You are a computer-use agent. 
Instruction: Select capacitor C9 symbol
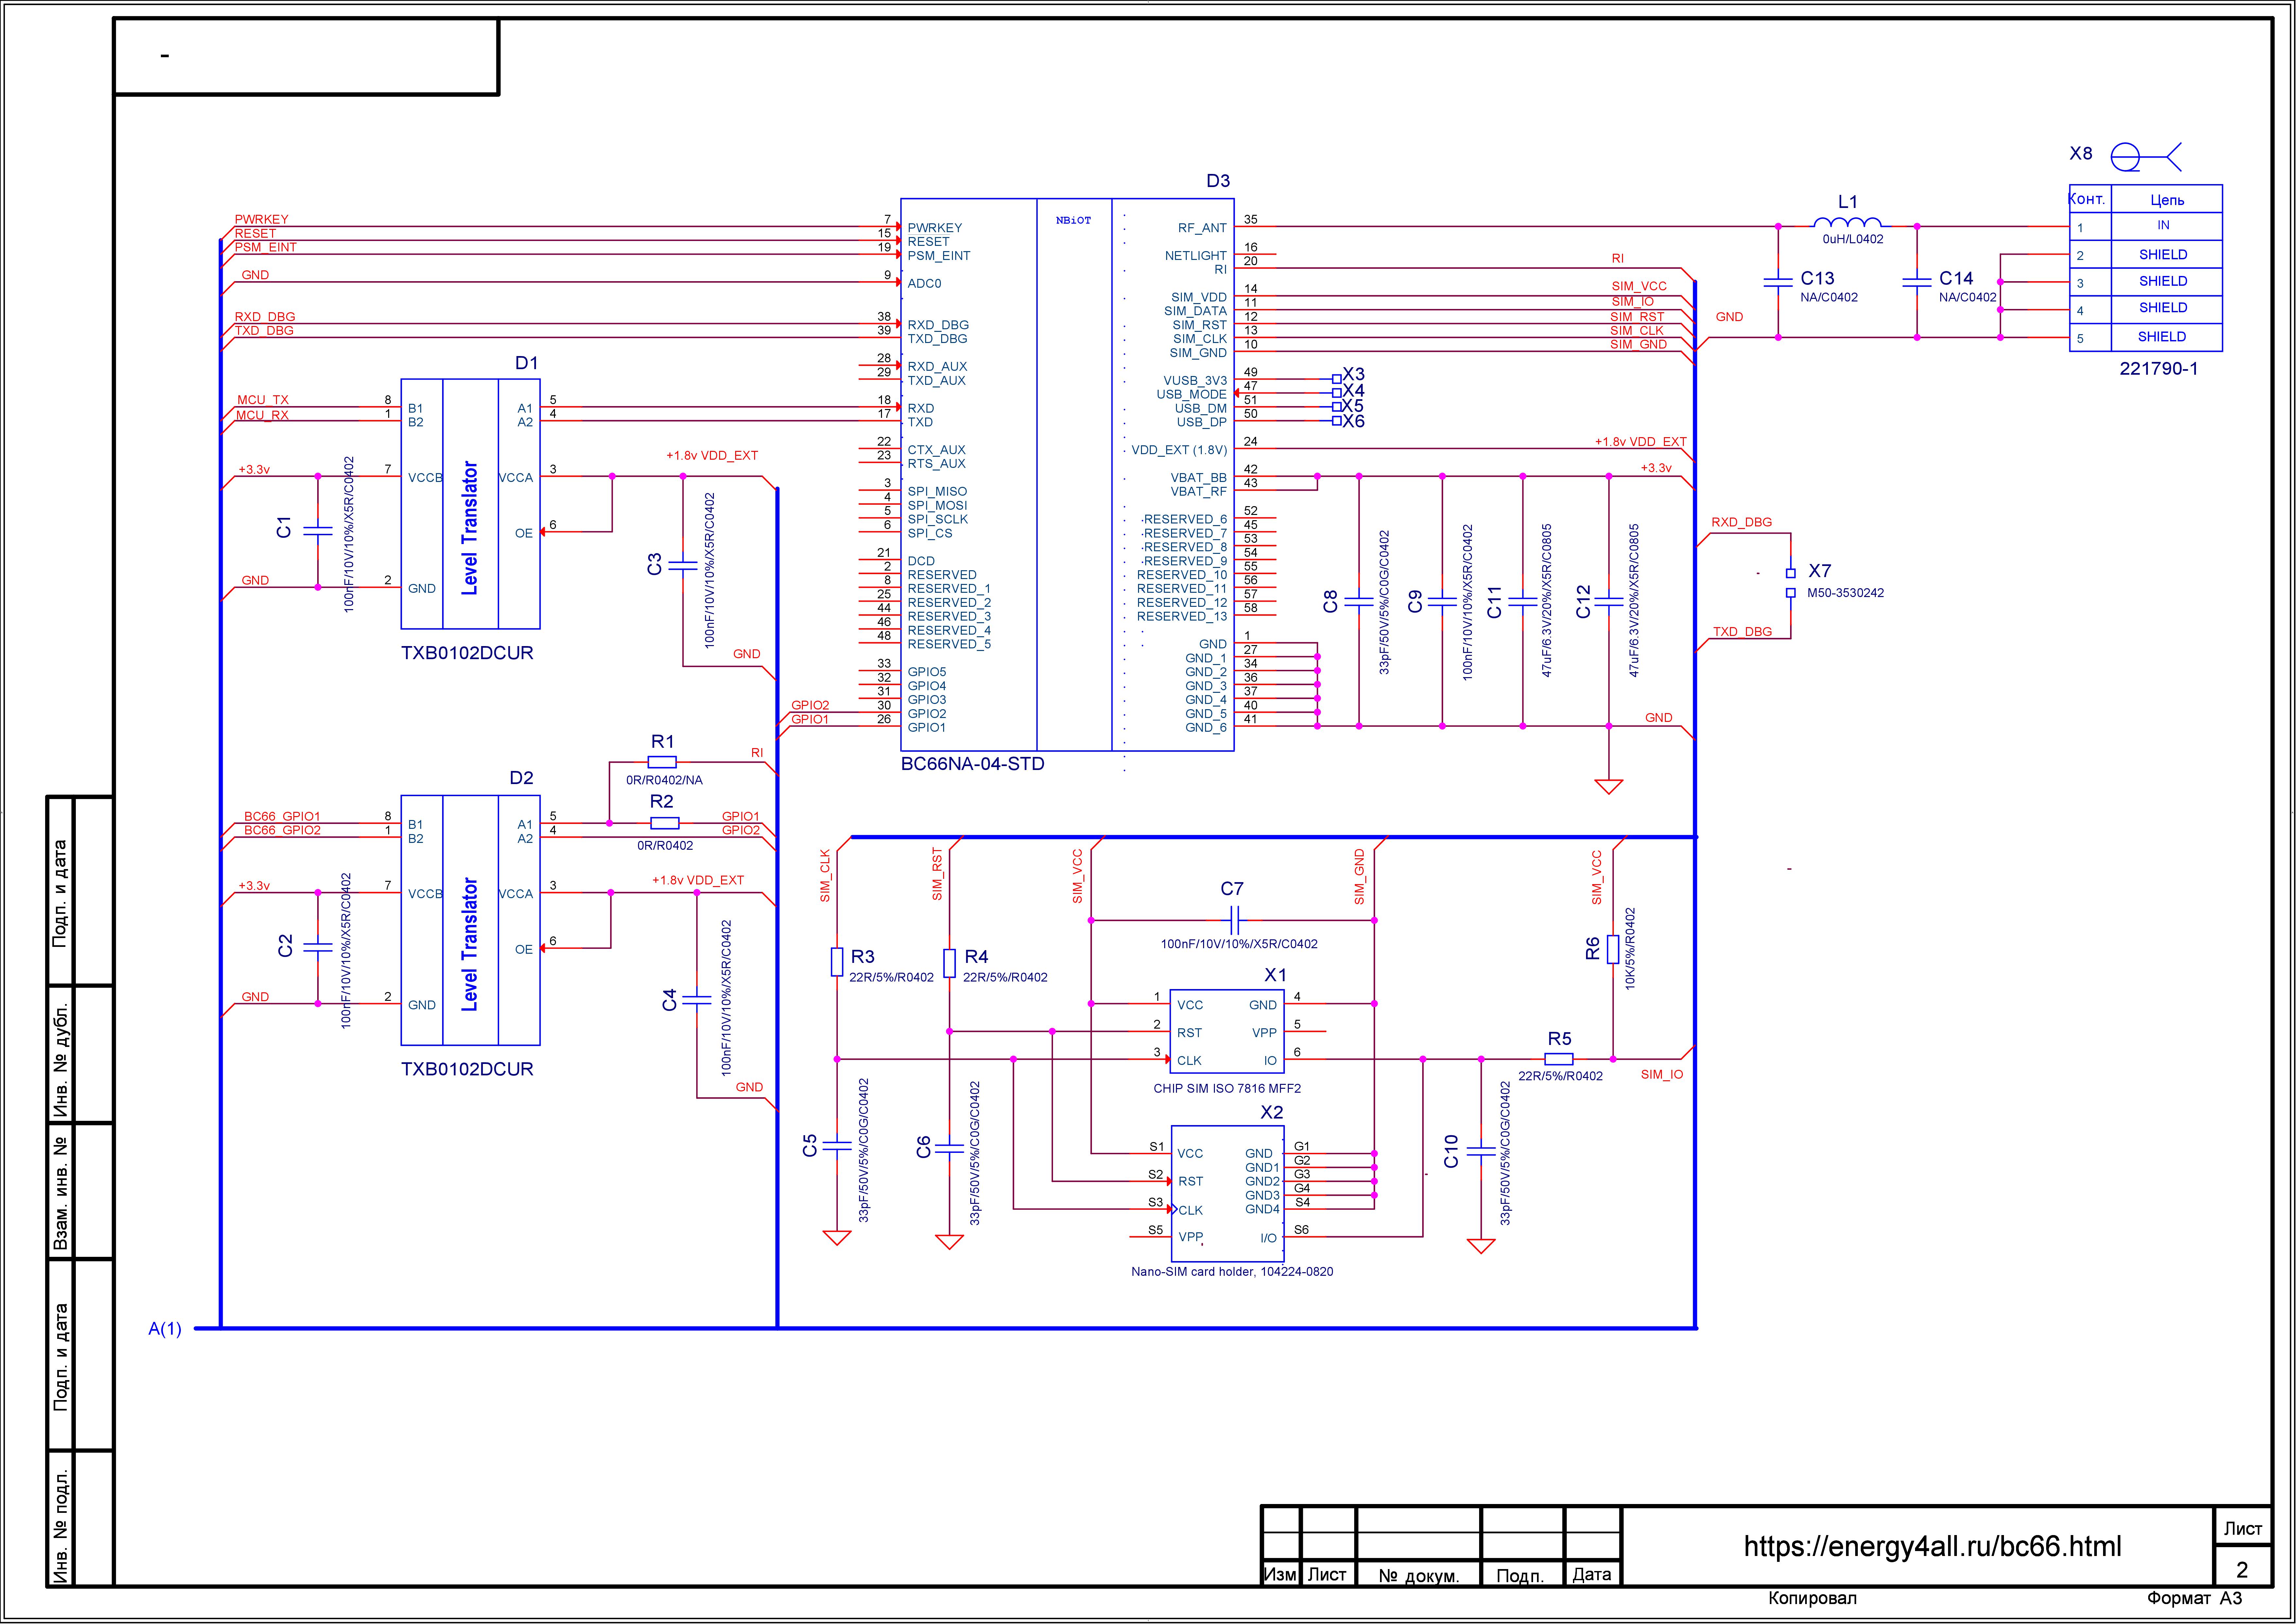pos(1442,602)
